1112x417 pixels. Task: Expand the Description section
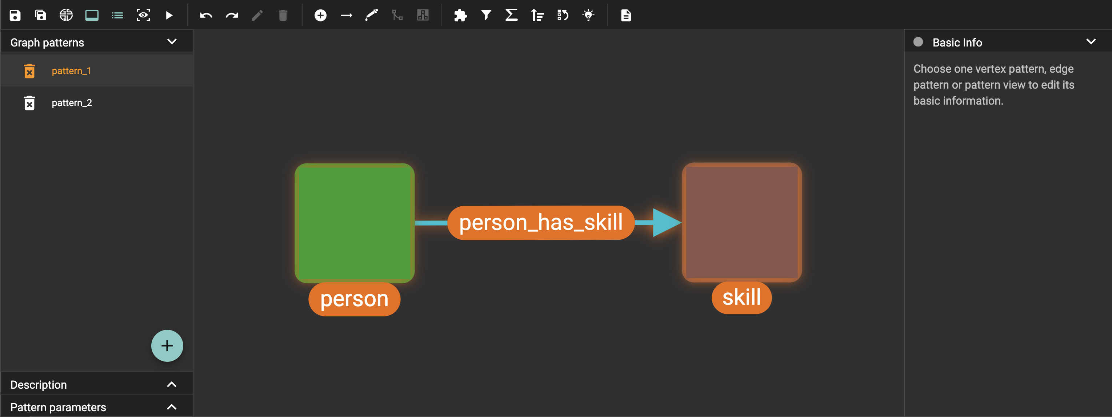tap(172, 384)
